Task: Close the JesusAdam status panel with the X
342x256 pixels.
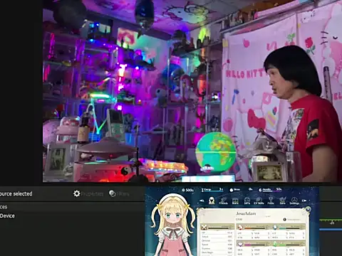Action: [x=308, y=209]
